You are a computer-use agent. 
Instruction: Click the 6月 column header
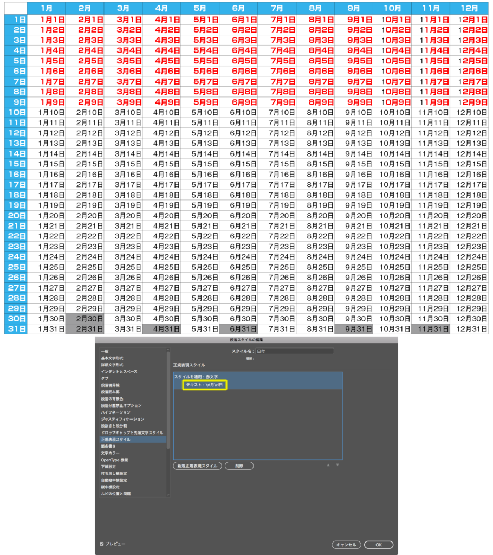[238, 8]
